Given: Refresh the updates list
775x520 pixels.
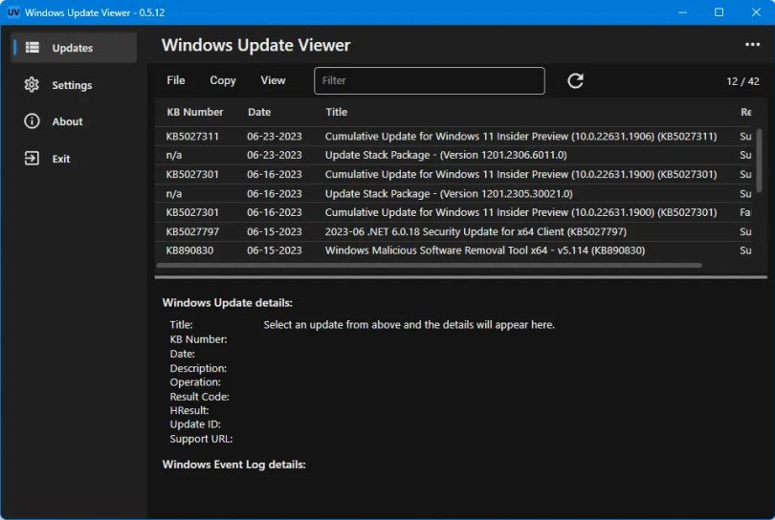Looking at the screenshot, I should pos(575,80).
